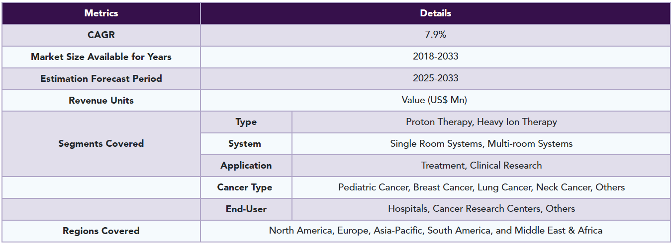The width and height of the screenshot is (672, 243).
Task: Click the 2018-2033 value cell
Action: [435, 57]
